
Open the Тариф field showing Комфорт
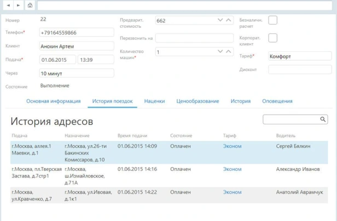[x=299, y=56]
